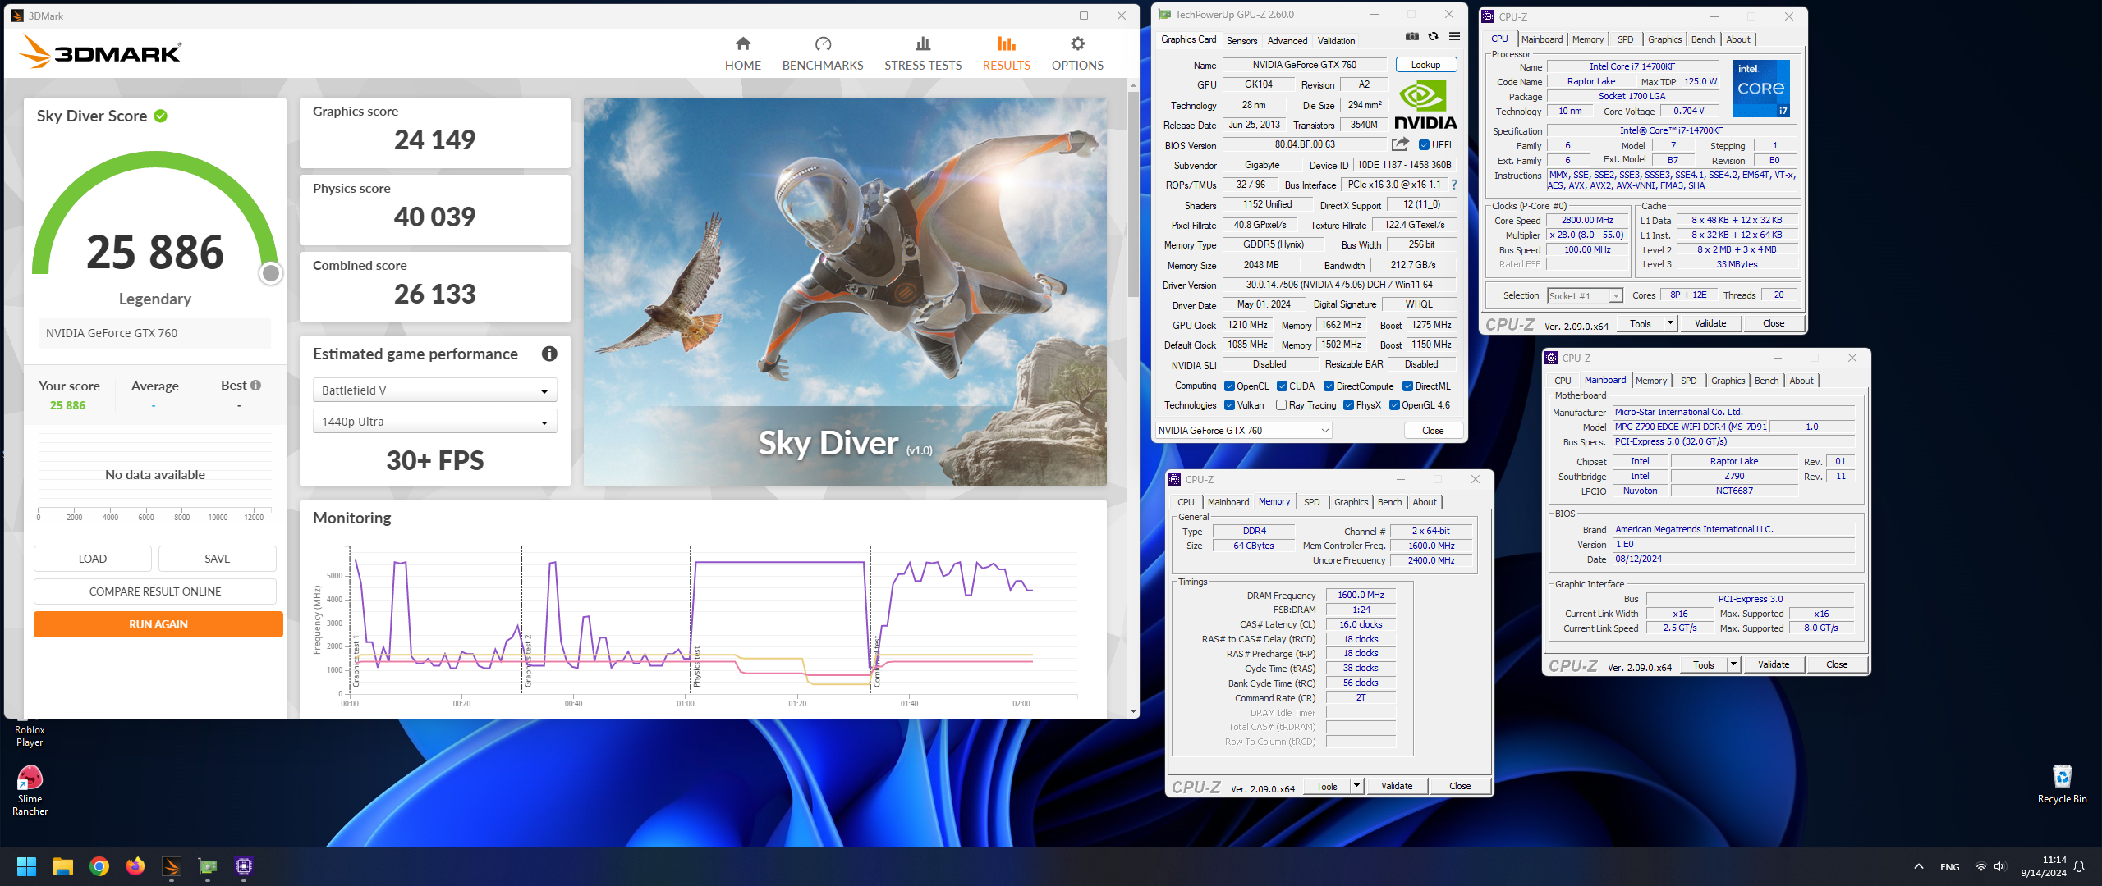Click the Lookup button in GPU-Z
Image resolution: width=2102 pixels, height=886 pixels.
click(x=1425, y=65)
